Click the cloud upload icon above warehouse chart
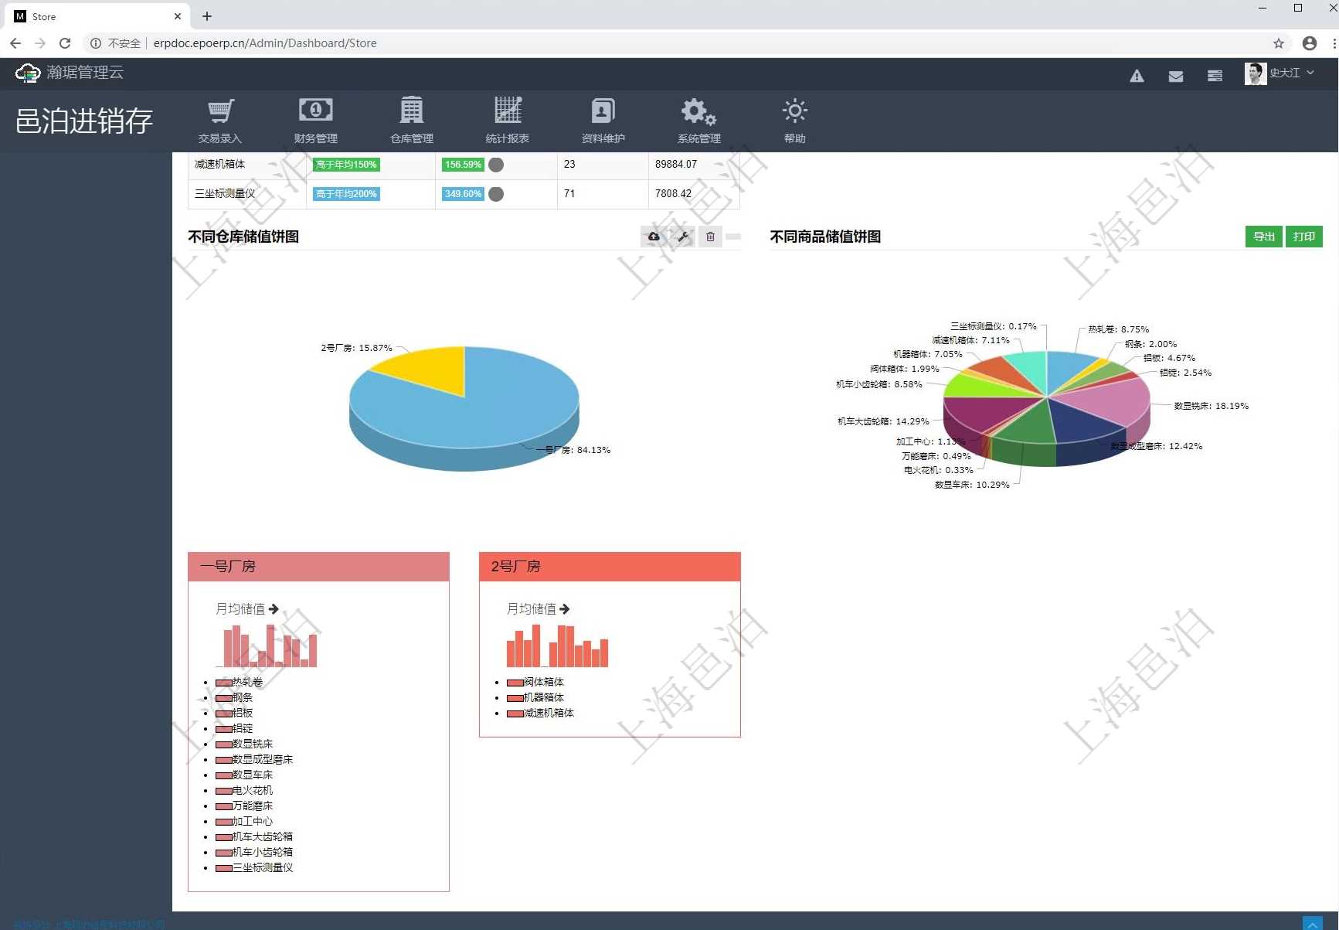The width and height of the screenshot is (1339, 930). pyautogui.click(x=654, y=237)
